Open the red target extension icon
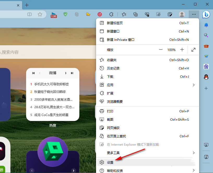This screenshot has height=173, width=213. tap(100, 14)
